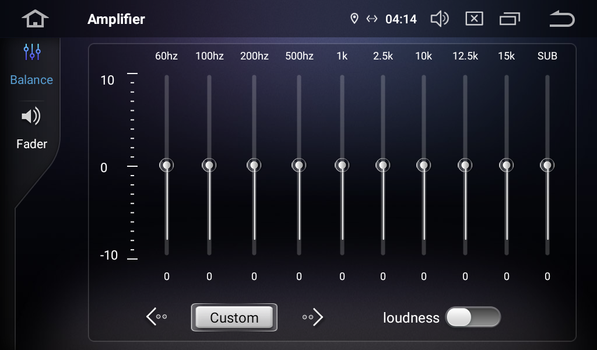This screenshot has height=350, width=597.
Task: Click the SUB slider handle
Action: coord(547,166)
